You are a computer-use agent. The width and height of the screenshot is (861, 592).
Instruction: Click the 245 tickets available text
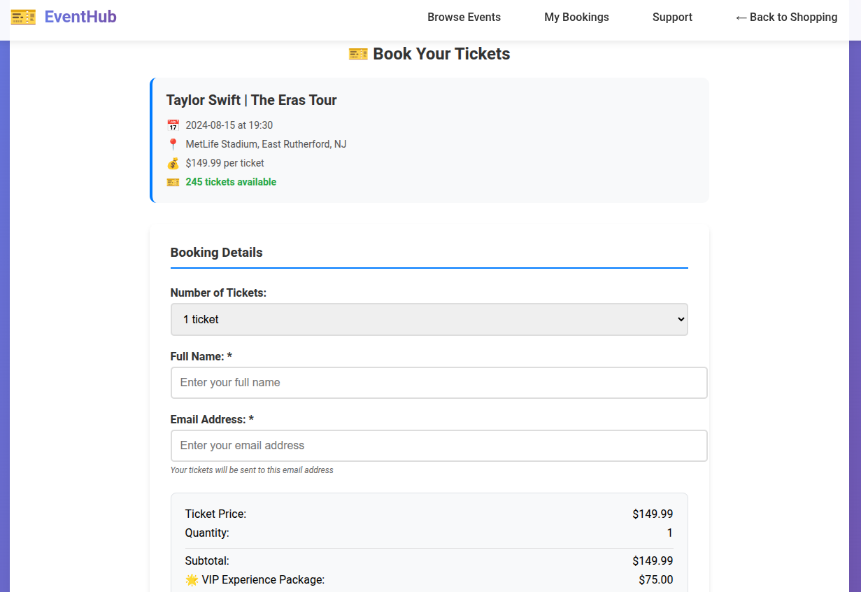[231, 183]
